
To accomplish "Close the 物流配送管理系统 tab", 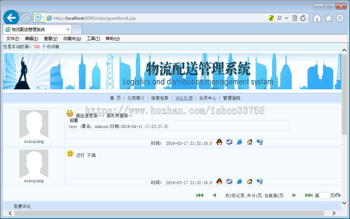I will [x=68, y=30].
